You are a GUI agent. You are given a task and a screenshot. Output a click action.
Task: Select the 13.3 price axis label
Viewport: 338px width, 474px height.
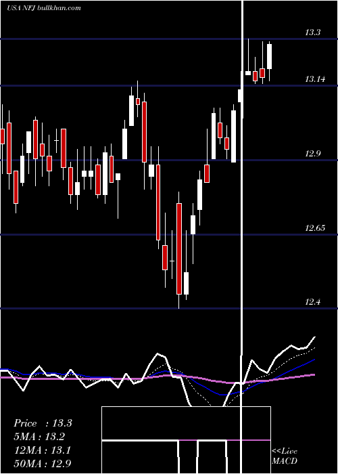(312, 33)
